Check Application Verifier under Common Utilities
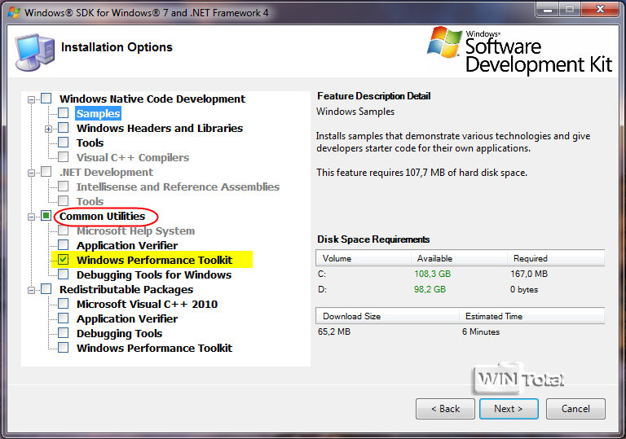The width and height of the screenshot is (626, 439). click(x=64, y=244)
